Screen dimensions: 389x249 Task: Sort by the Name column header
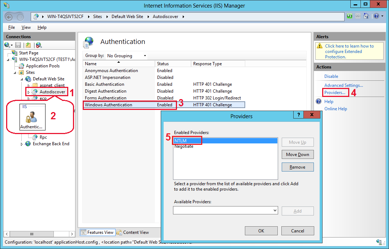point(118,64)
